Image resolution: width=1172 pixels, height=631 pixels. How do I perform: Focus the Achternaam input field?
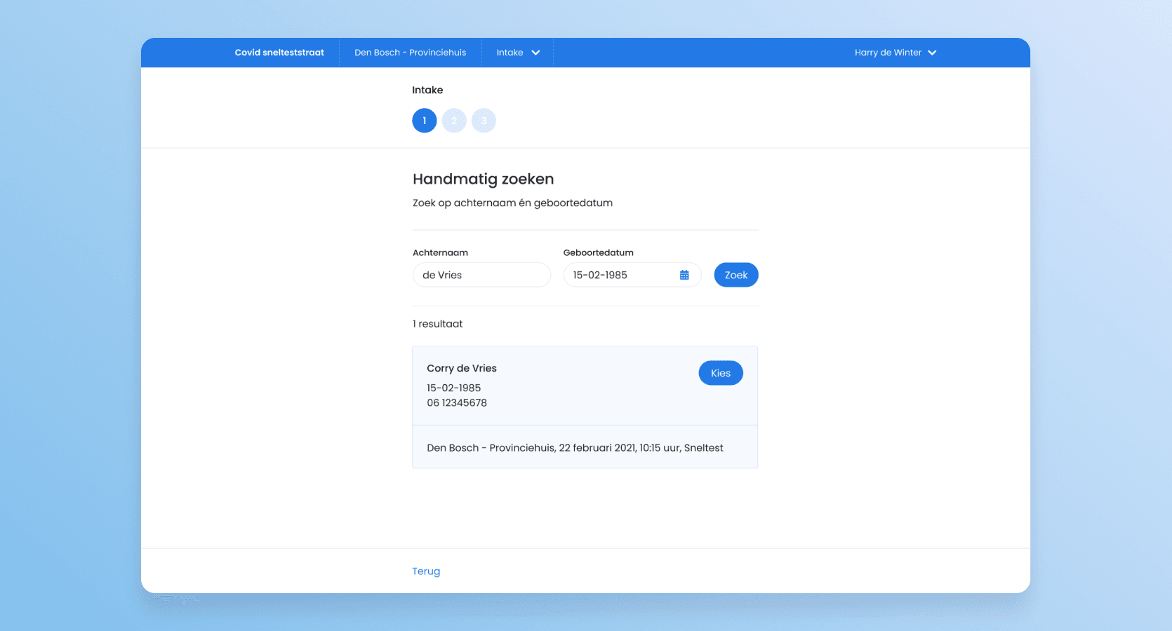click(x=481, y=275)
